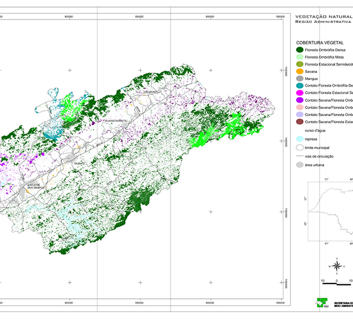
Task: Click the Mangue legend label
Action: (311, 79)
